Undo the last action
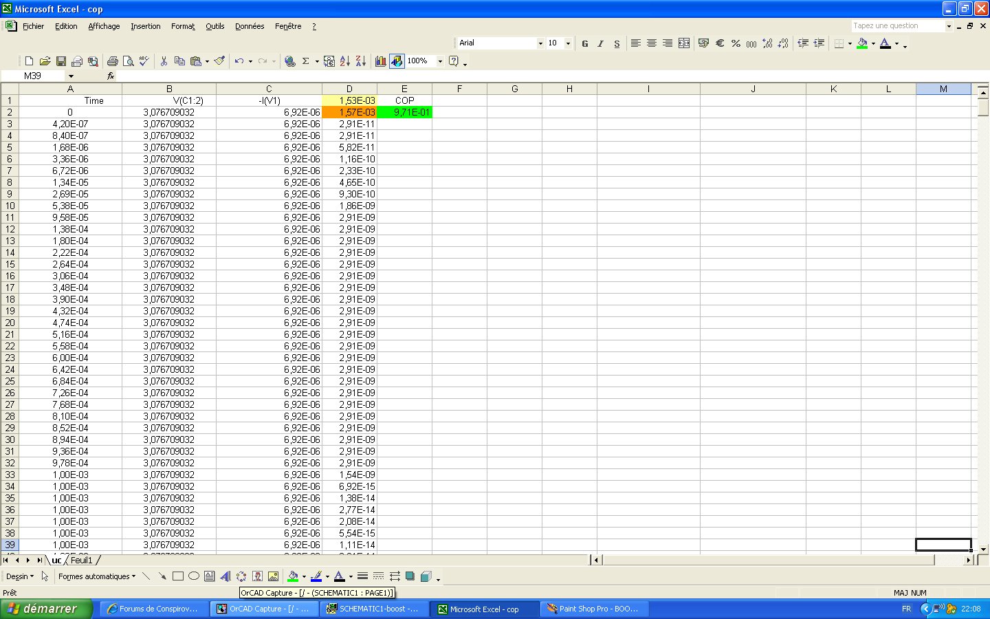This screenshot has width=990, height=619. point(239,61)
